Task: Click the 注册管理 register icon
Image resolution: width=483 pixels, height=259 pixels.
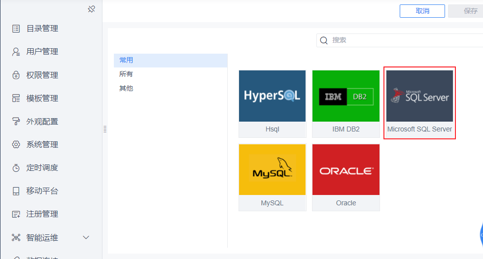Action: 16,214
